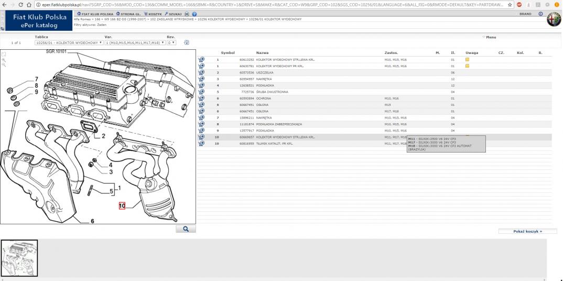This screenshot has height=281, width=563.
Task: Open the FIAT KLUB POLSKA menu link
Action: 95,14
